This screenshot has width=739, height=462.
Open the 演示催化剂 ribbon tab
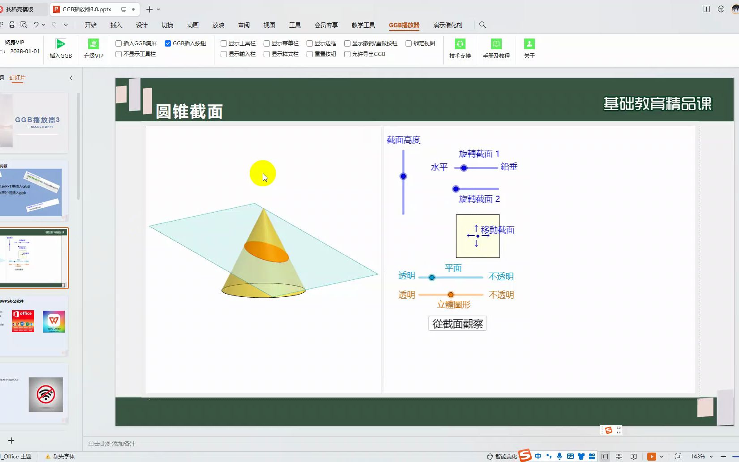[x=448, y=25]
